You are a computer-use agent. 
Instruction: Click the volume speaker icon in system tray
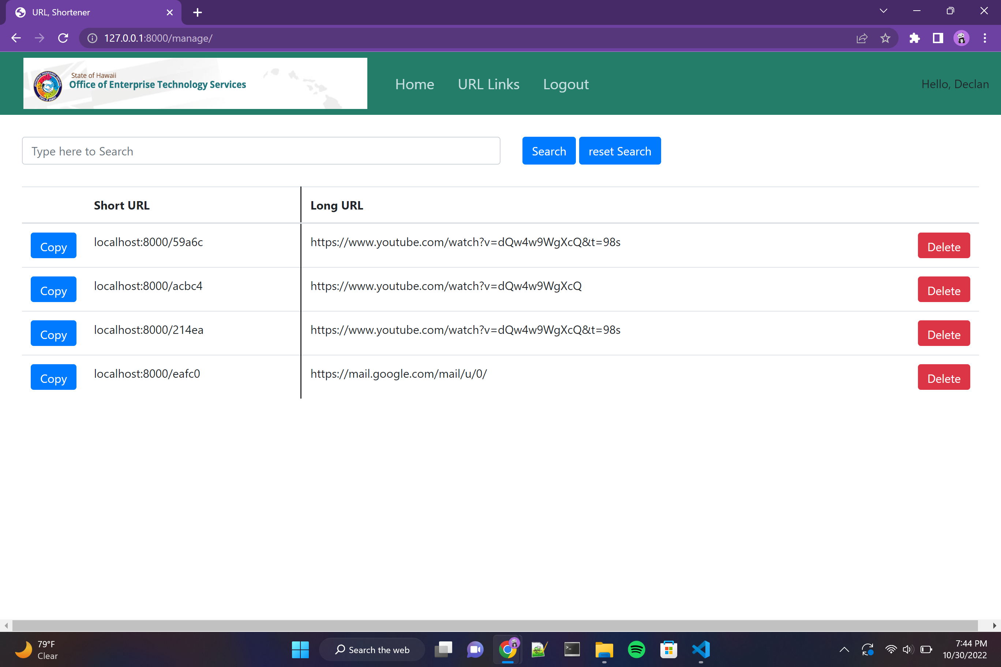[x=908, y=649]
